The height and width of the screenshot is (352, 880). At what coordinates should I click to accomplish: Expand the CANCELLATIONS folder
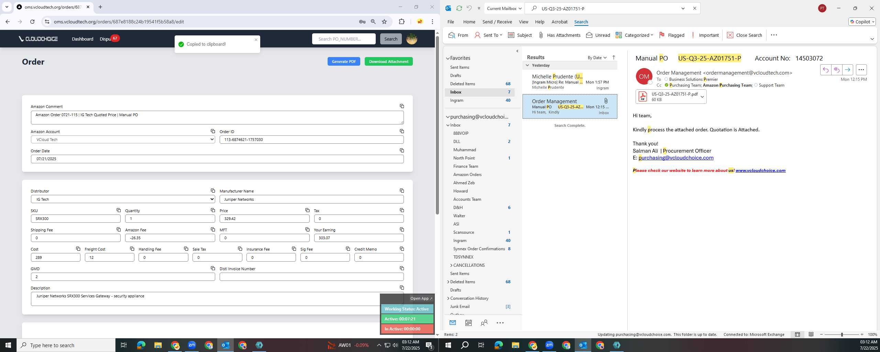451,265
